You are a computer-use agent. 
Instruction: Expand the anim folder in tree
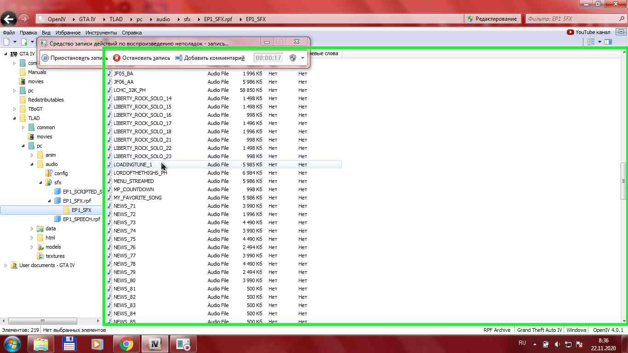(x=32, y=155)
